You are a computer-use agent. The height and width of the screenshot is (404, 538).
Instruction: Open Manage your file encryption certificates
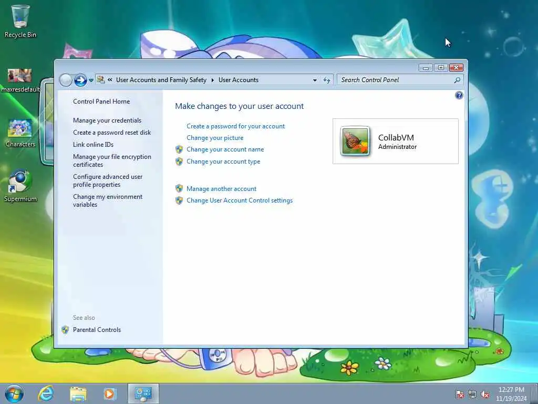[112, 160]
